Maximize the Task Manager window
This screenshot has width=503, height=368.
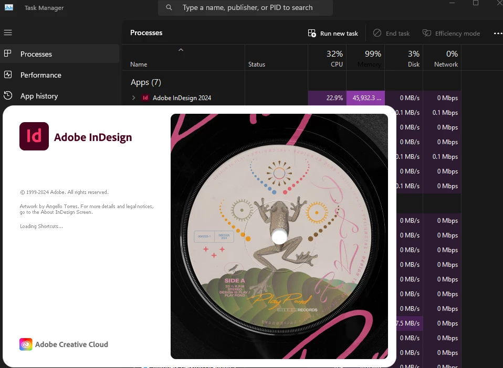(476, 3)
